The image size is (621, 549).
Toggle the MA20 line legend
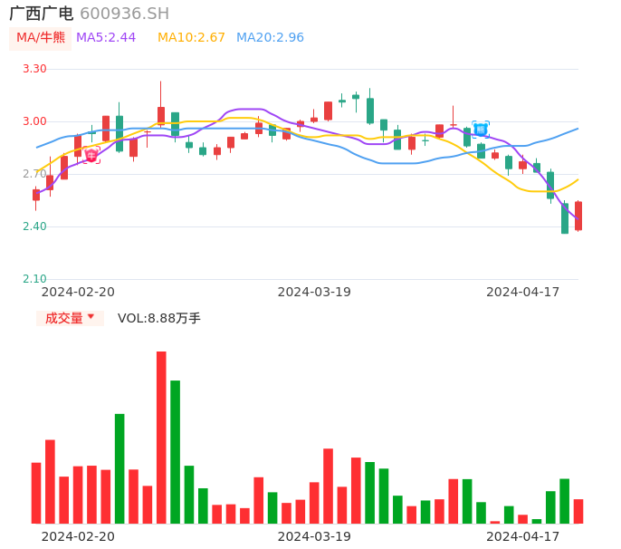point(270,38)
